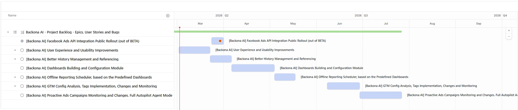Select the Dashboards Building Gantt bar
The image size is (518, 110).
point(253,68)
